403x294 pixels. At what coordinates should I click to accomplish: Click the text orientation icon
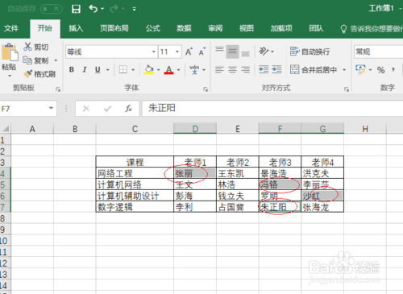click(264, 51)
